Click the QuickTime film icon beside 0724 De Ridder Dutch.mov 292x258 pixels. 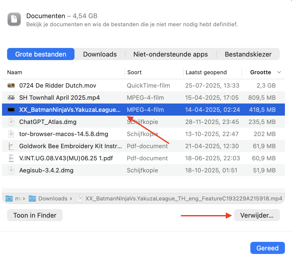click(x=11, y=85)
